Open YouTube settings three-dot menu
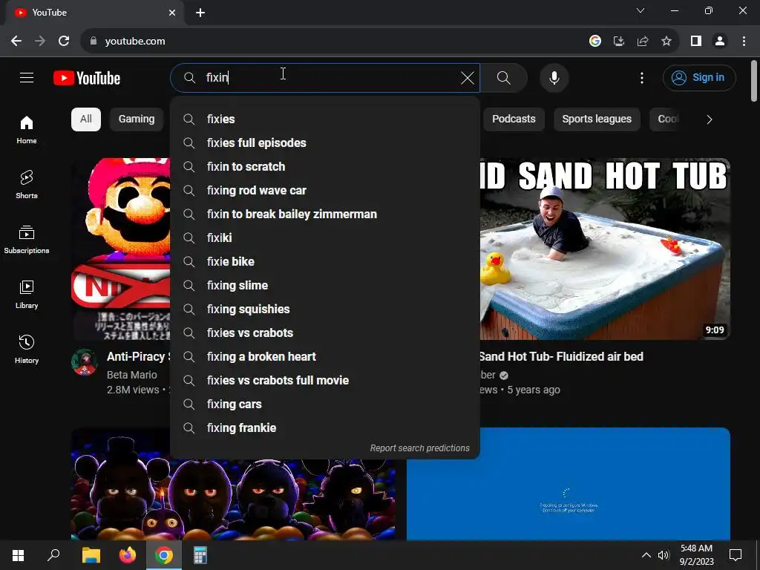Image resolution: width=760 pixels, height=570 pixels. 642,77
